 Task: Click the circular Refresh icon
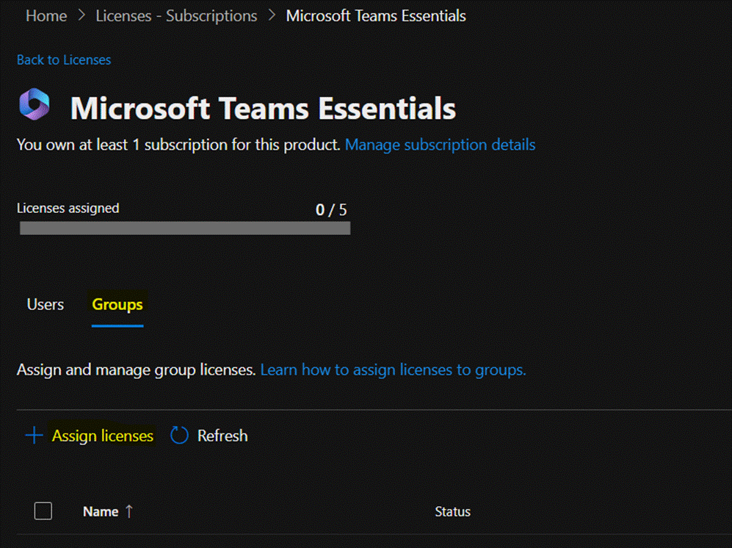pos(179,436)
